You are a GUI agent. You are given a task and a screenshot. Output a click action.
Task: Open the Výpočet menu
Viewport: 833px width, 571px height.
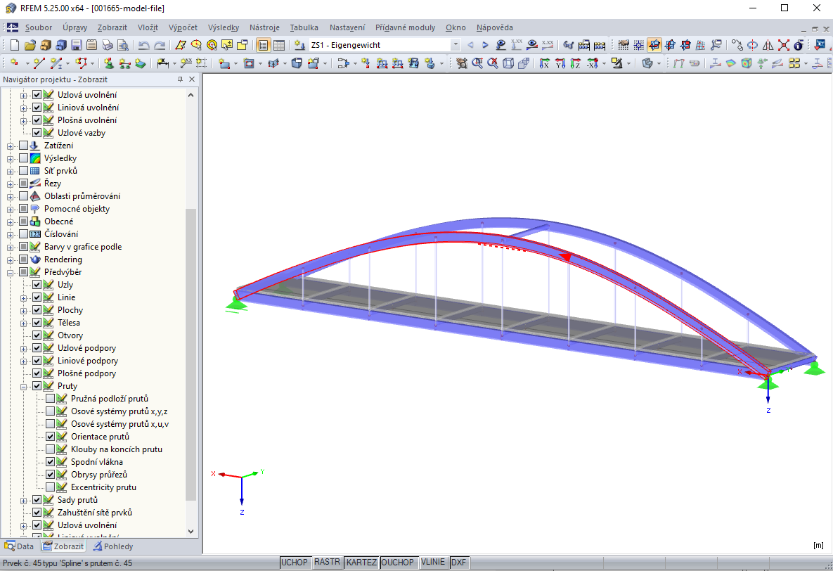pyautogui.click(x=183, y=27)
